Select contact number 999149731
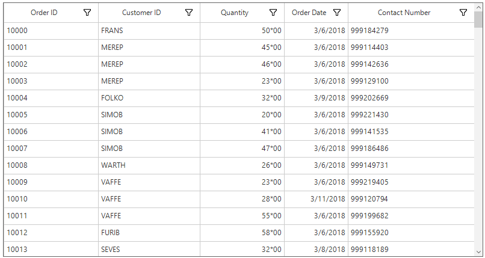Screen dimensions: 485x258 tap(411, 165)
